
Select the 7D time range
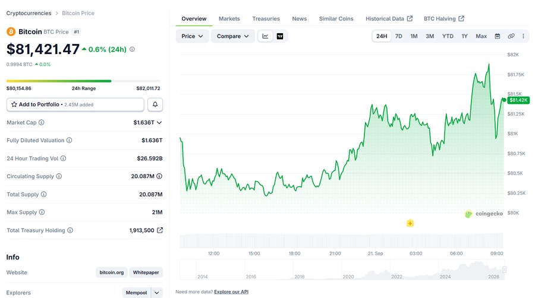point(398,36)
